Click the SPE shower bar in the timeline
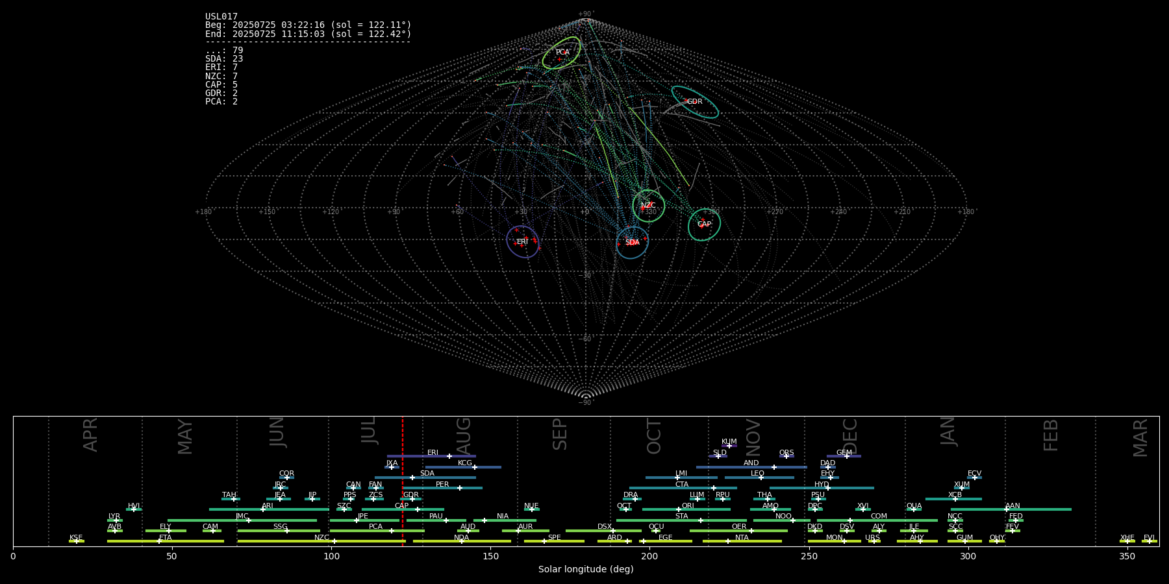 (554, 541)
